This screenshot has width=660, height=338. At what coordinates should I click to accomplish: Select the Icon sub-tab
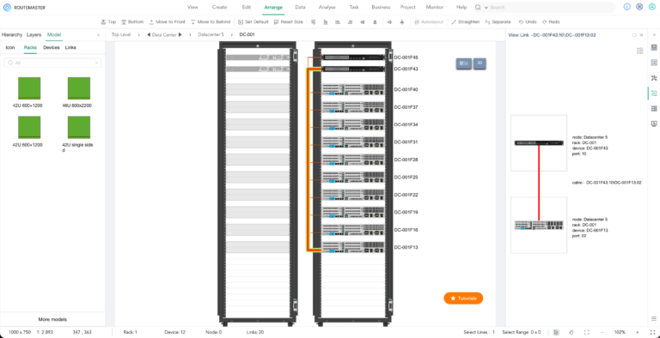click(x=10, y=47)
